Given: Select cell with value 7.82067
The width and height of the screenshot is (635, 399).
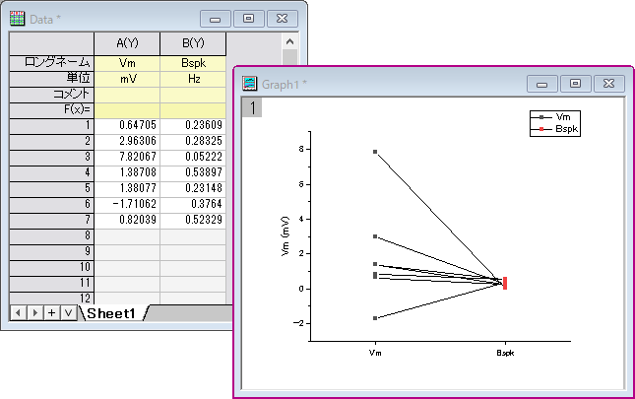Looking at the screenshot, I should coord(127,158).
